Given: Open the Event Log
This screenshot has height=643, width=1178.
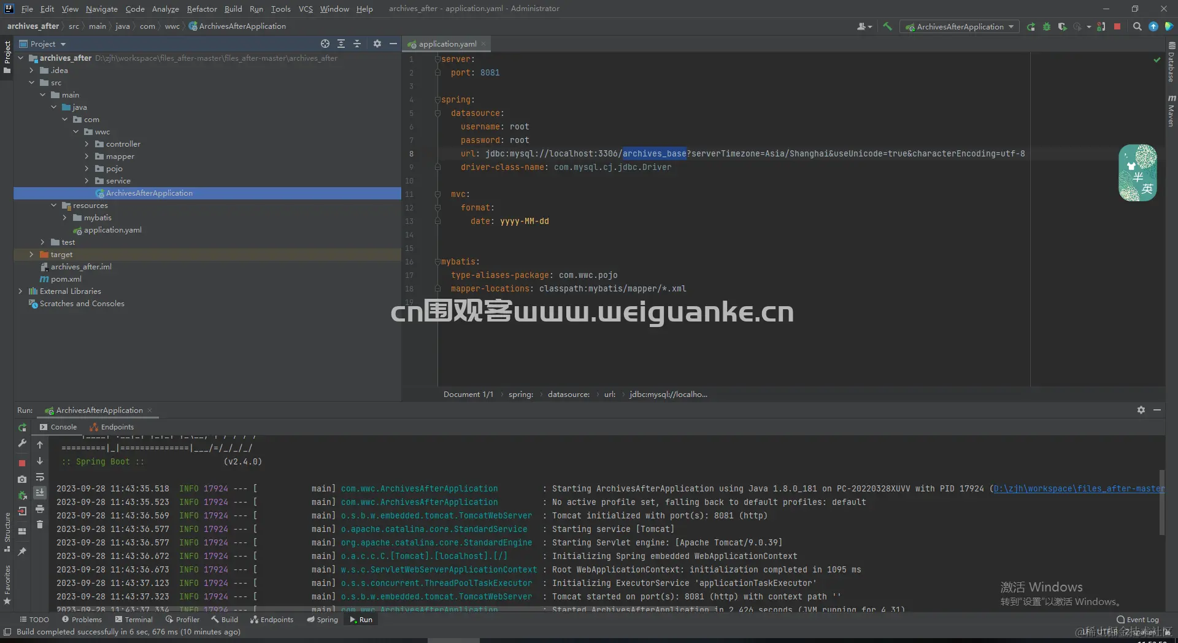Looking at the screenshot, I should click(x=1138, y=620).
